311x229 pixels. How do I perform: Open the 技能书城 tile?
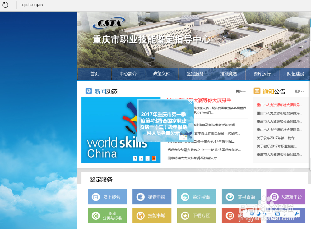pyautogui.click(x=152, y=216)
